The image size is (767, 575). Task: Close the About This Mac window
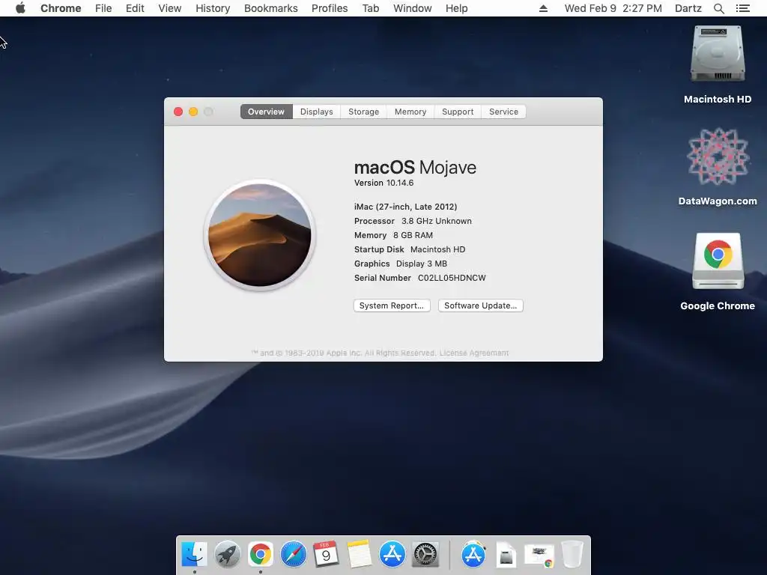pos(178,112)
